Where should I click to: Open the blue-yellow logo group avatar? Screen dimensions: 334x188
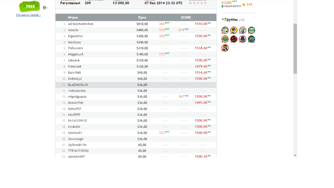[225, 39]
